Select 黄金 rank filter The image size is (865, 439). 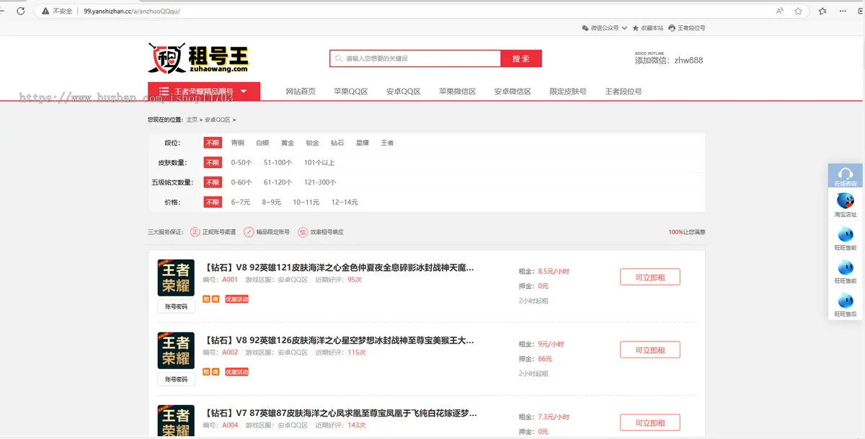[288, 143]
